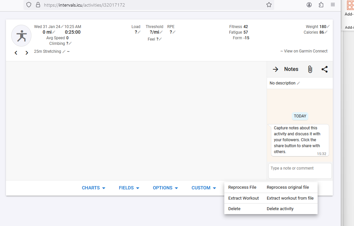Click the Add-ins grid icon

[351, 5]
